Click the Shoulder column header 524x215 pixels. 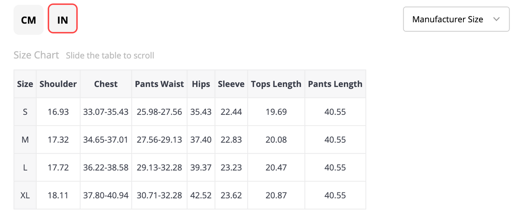point(58,84)
